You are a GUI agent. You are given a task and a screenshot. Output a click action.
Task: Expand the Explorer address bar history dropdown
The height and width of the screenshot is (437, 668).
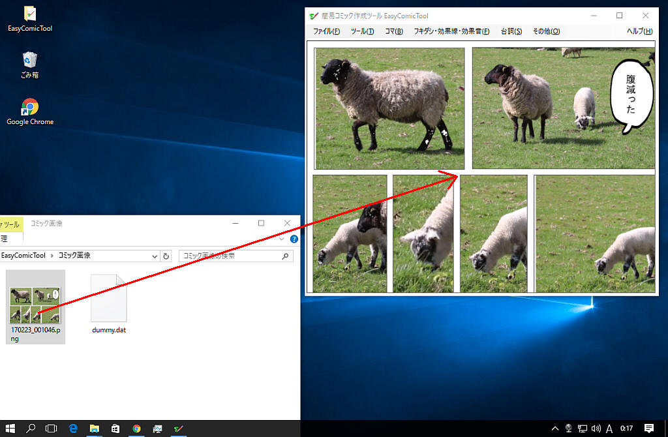155,256
